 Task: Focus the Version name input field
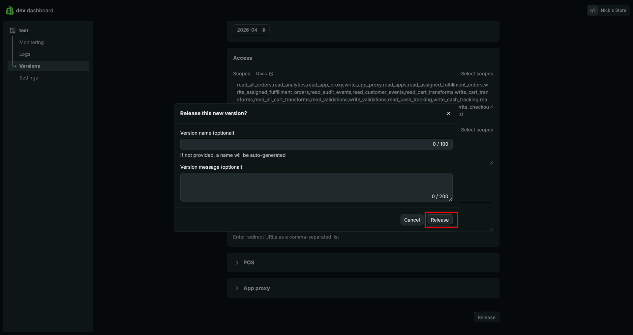pos(316,144)
